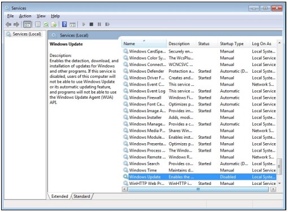Select the Windows Module... row
The image size is (288, 212).
point(199,137)
